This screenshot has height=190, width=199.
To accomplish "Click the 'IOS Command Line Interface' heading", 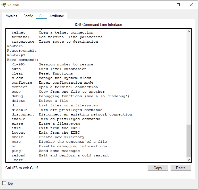I will pos(98,25).
